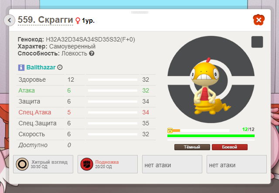
Task: Click the Скорость stat label
Action: [31, 134]
